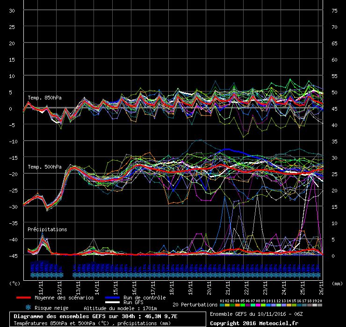The height and width of the screenshot is (327, 346).
Task: Click the 100% snow risk value
Action: (42, 267)
